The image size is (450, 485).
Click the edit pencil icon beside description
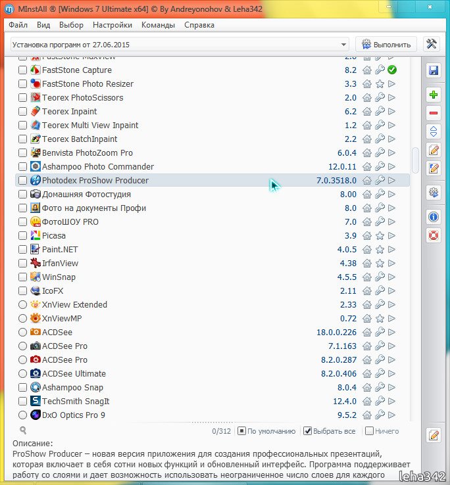pyautogui.click(x=434, y=436)
